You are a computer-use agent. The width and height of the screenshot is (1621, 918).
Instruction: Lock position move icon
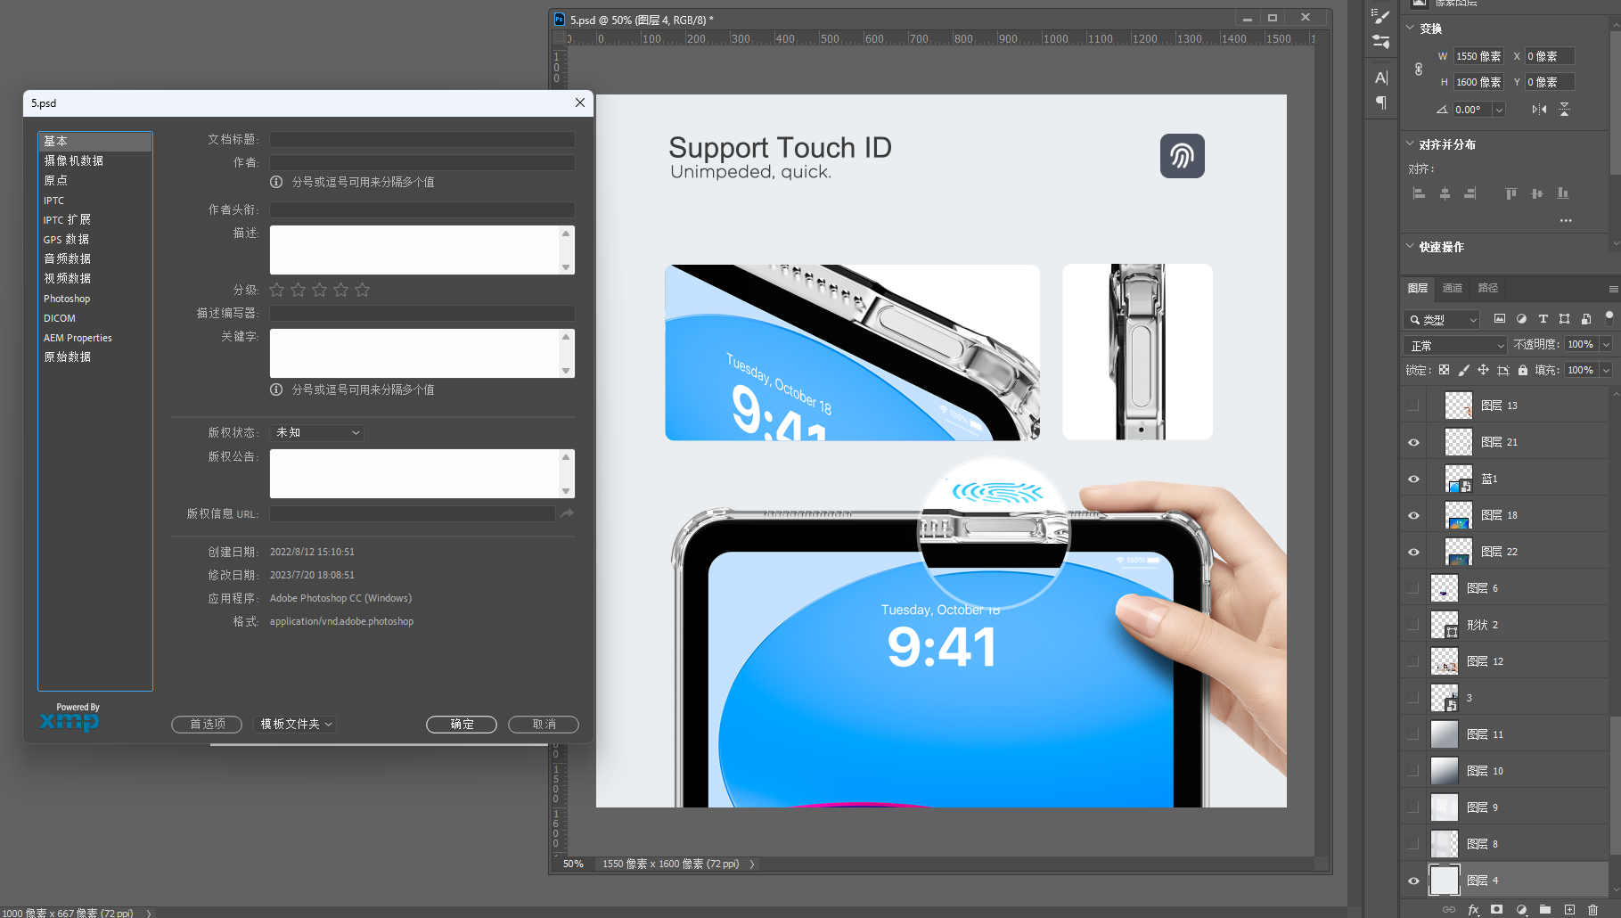[1483, 370]
